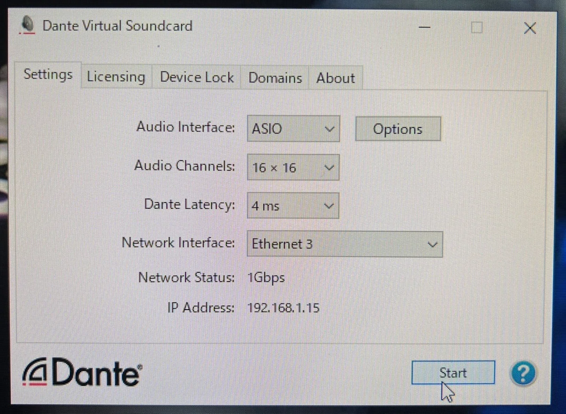Click the IP Address label
Image resolution: width=566 pixels, height=414 pixels.
click(200, 308)
